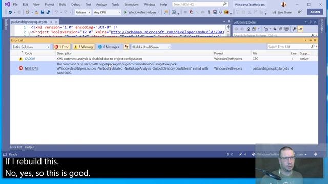
Task: Close the packandsignnupkg.targets tab
Action: tap(56, 22)
